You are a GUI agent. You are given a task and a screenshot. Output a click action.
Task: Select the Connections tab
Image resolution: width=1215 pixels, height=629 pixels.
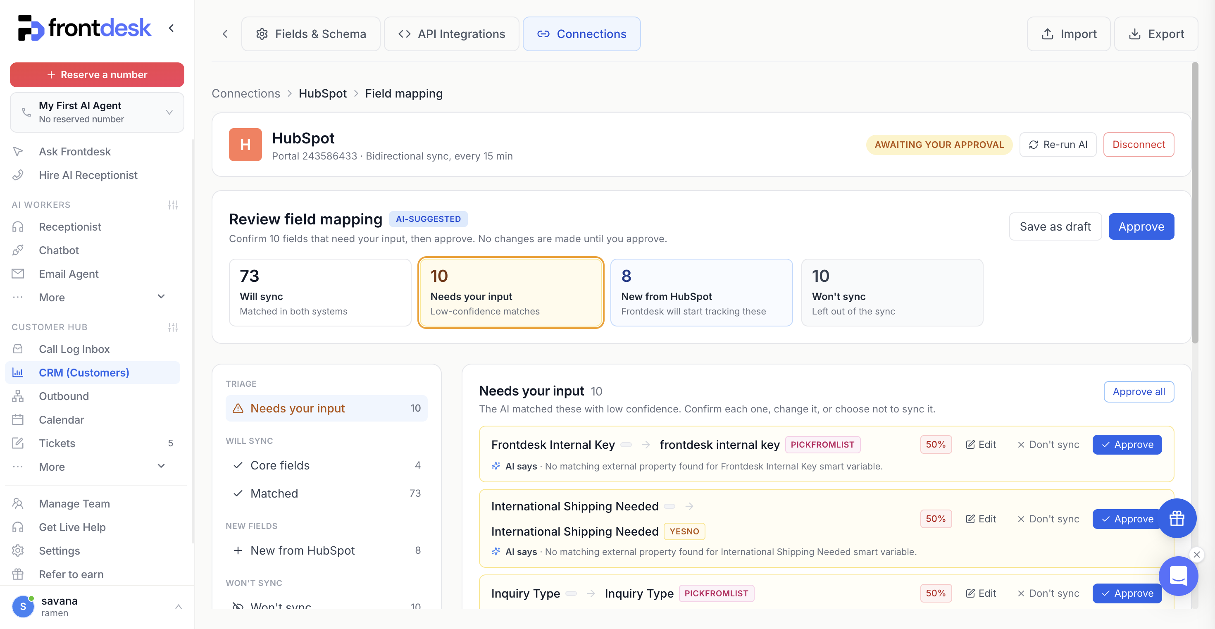pos(581,34)
